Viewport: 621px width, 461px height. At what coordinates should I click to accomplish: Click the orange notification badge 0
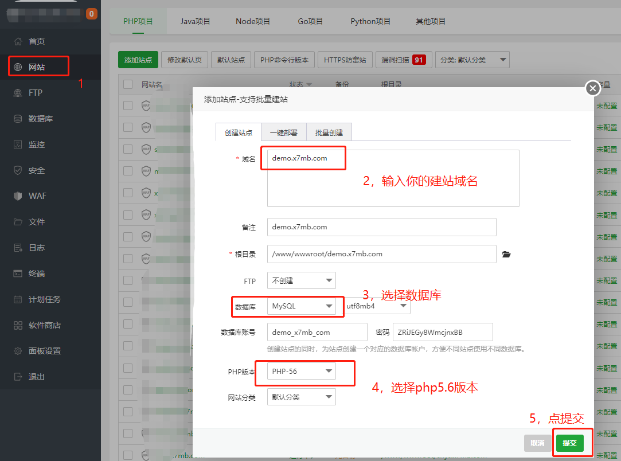(x=92, y=14)
